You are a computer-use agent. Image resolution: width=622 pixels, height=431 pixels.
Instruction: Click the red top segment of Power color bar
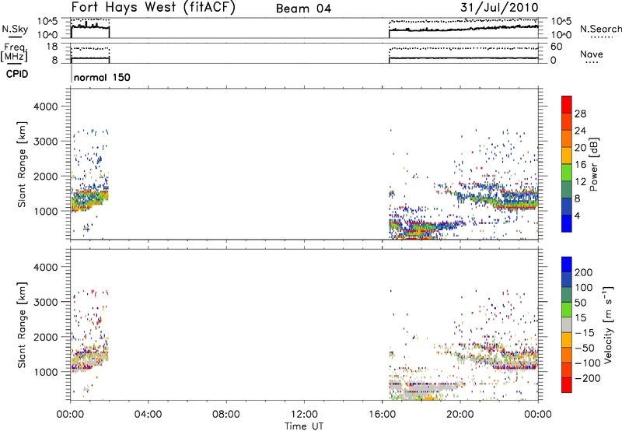567,104
